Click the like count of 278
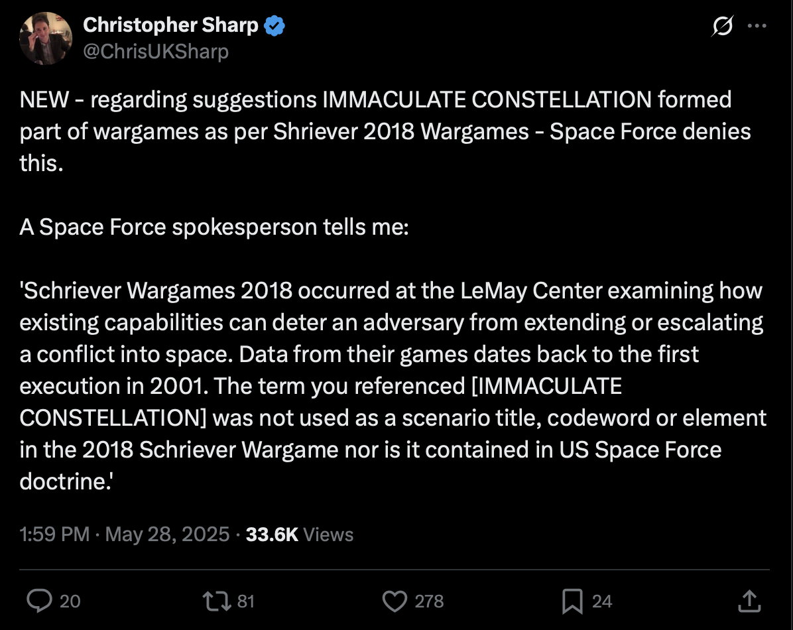793x630 pixels. (429, 601)
